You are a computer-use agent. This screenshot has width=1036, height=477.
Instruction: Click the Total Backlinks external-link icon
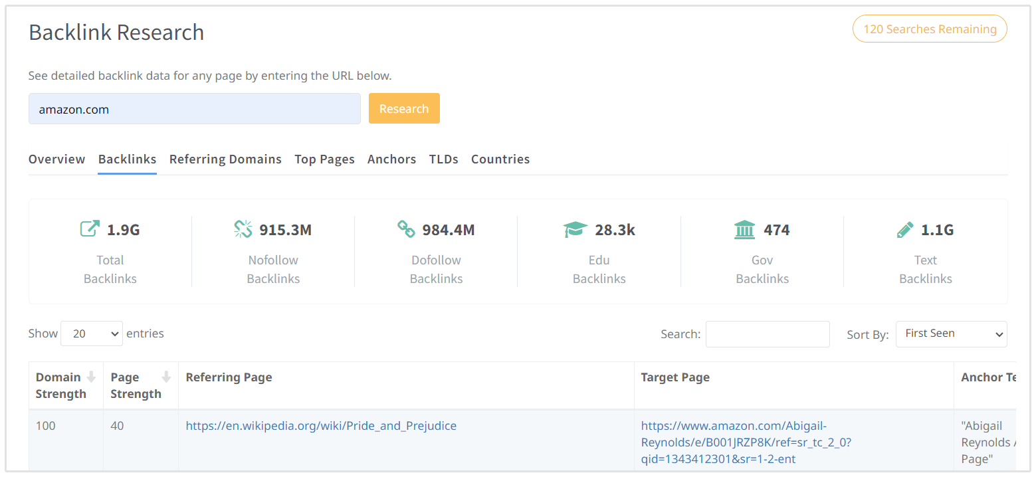90,229
